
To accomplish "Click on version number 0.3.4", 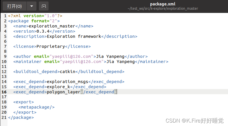I will (x=43, y=31).
